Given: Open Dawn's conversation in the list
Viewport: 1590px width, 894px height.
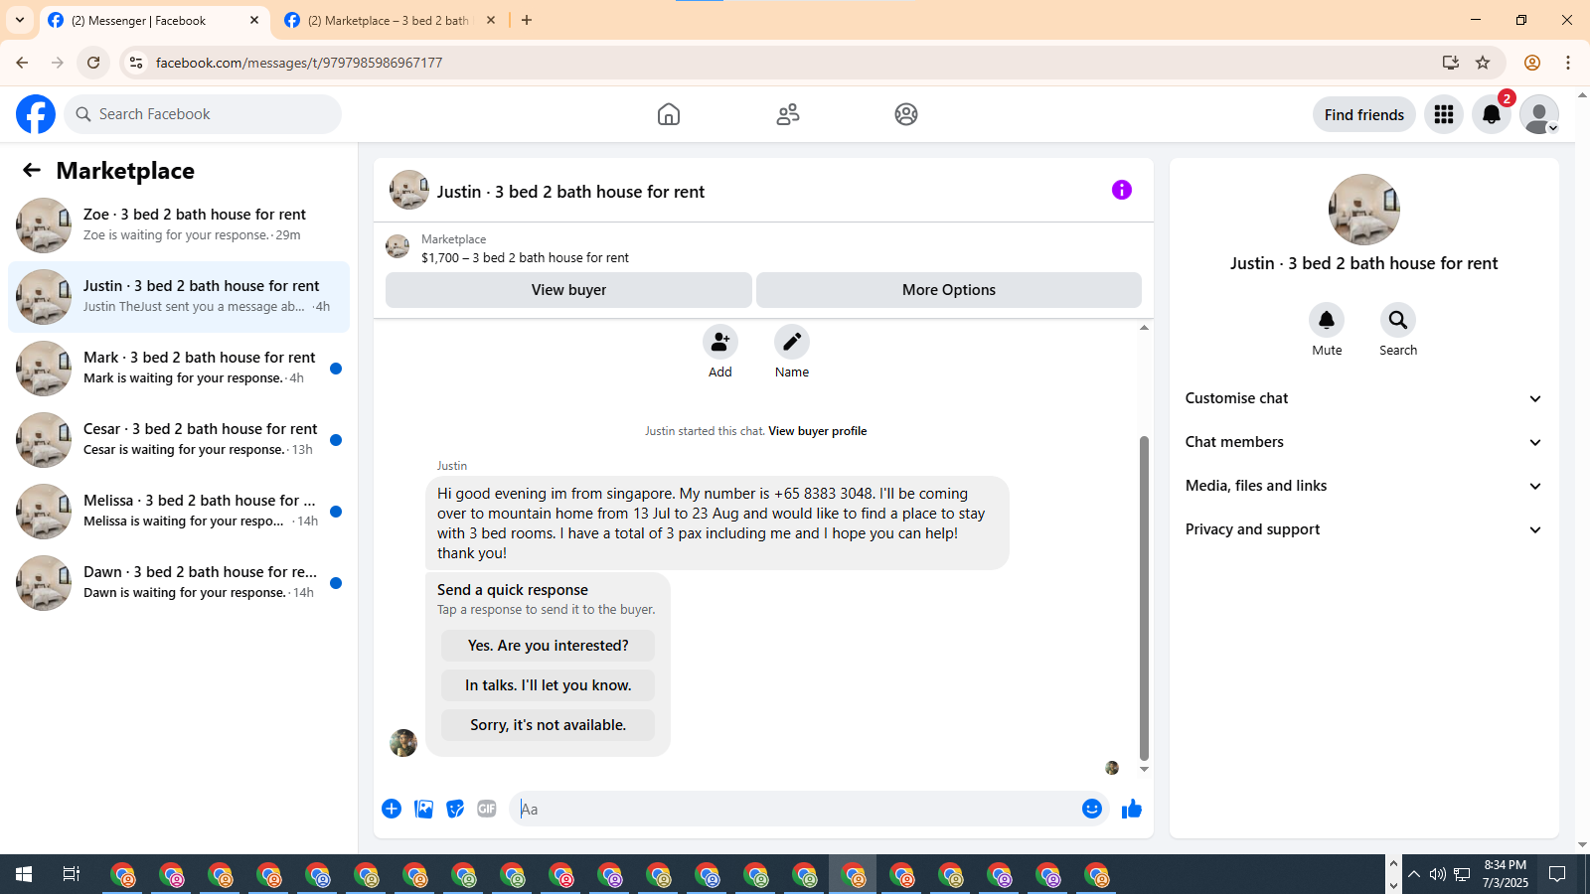Looking at the screenshot, I should (179, 583).
